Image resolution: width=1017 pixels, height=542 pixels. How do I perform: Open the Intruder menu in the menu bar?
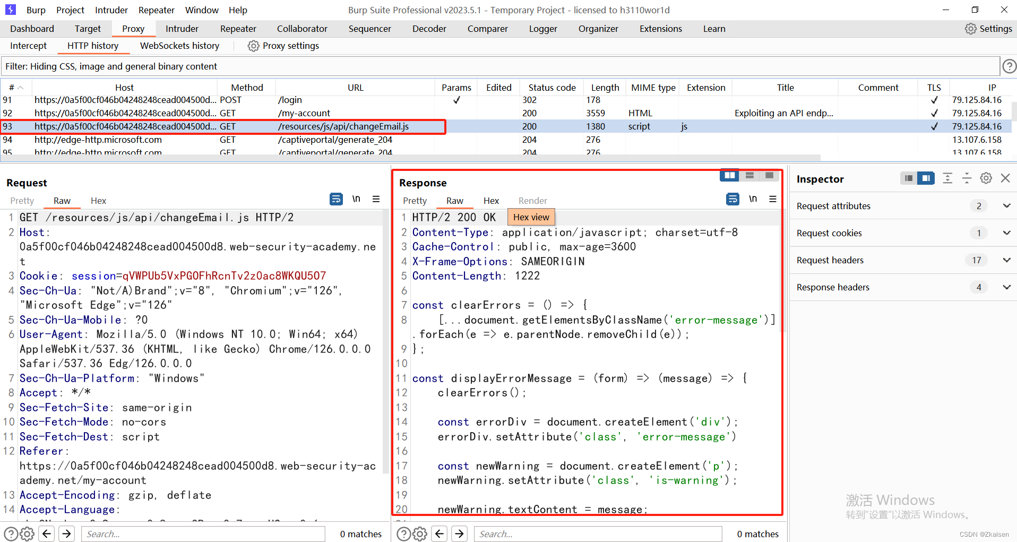point(111,10)
